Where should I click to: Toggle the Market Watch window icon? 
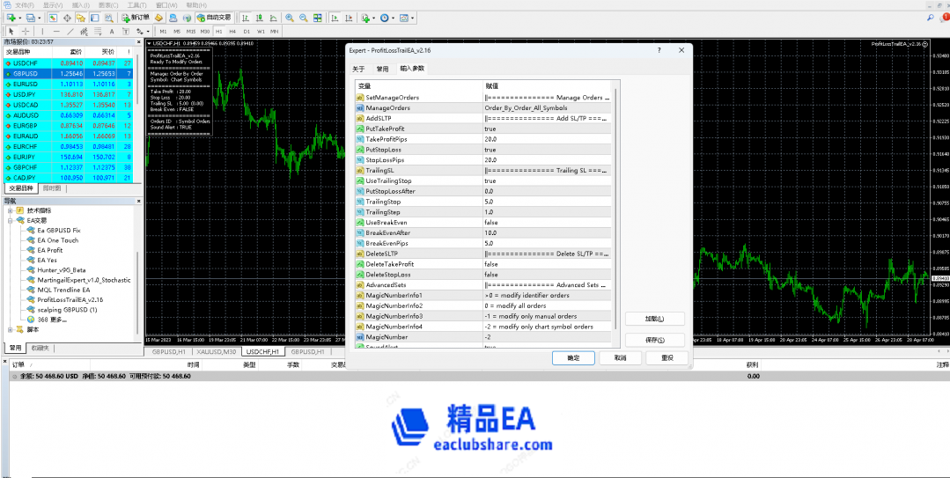(53, 18)
